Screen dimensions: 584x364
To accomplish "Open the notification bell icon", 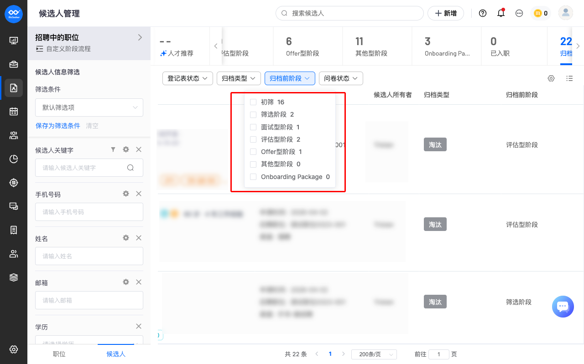I will (x=501, y=13).
